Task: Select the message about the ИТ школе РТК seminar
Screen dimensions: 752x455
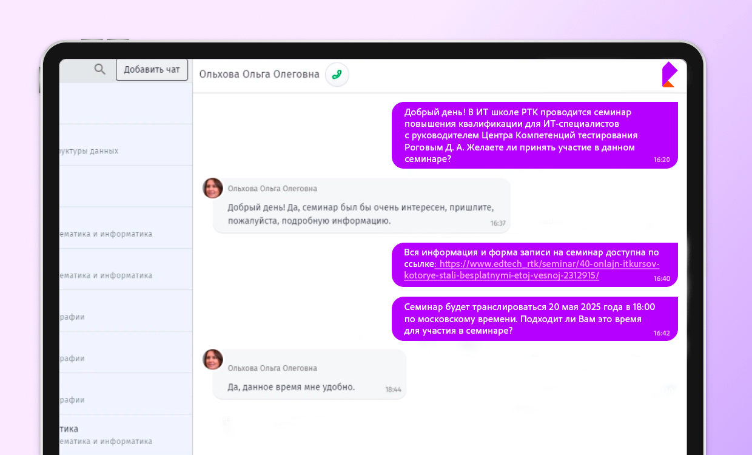Action: [522, 135]
